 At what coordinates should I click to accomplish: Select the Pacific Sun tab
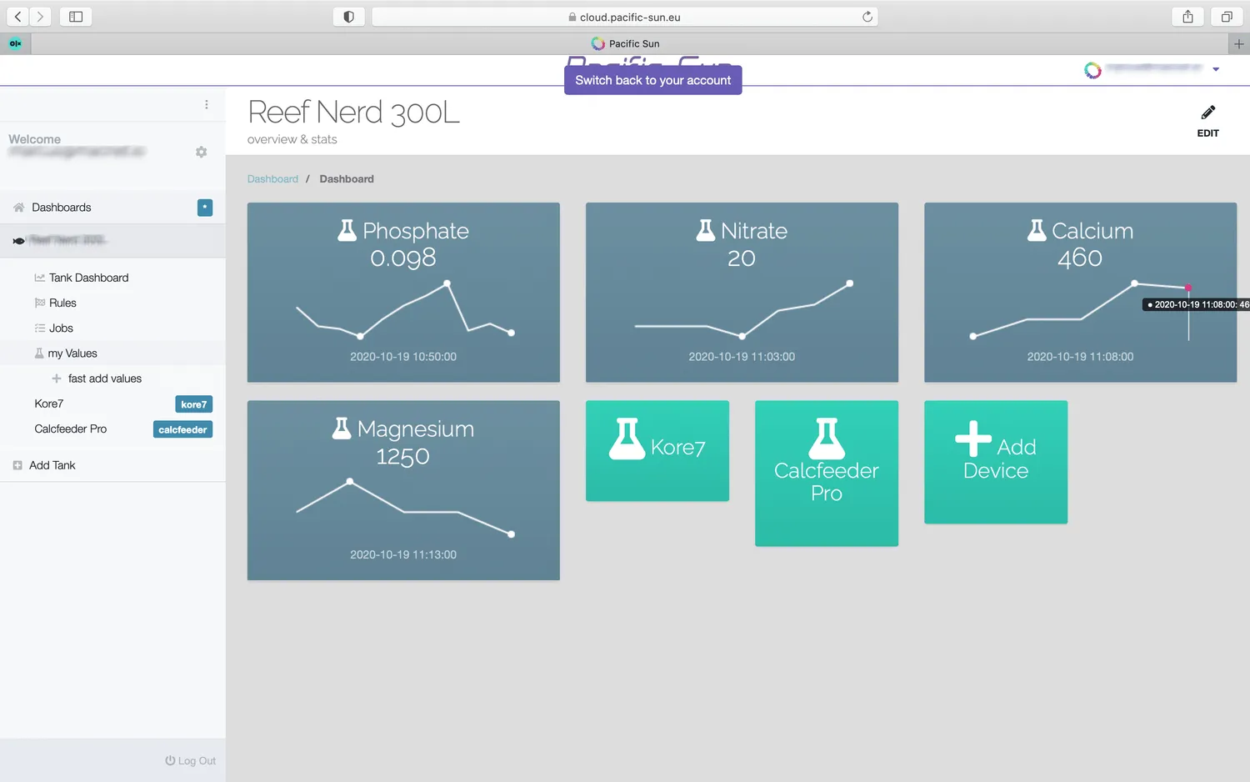[x=625, y=43]
